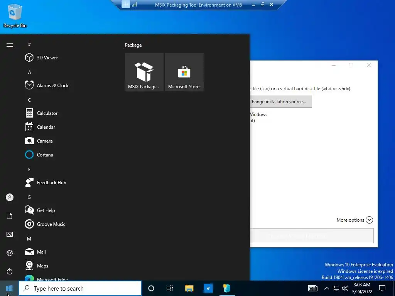Restore down the VM connection bar window
Image resolution: width=395 pixels, height=296 pixels.
[x=262, y=4]
